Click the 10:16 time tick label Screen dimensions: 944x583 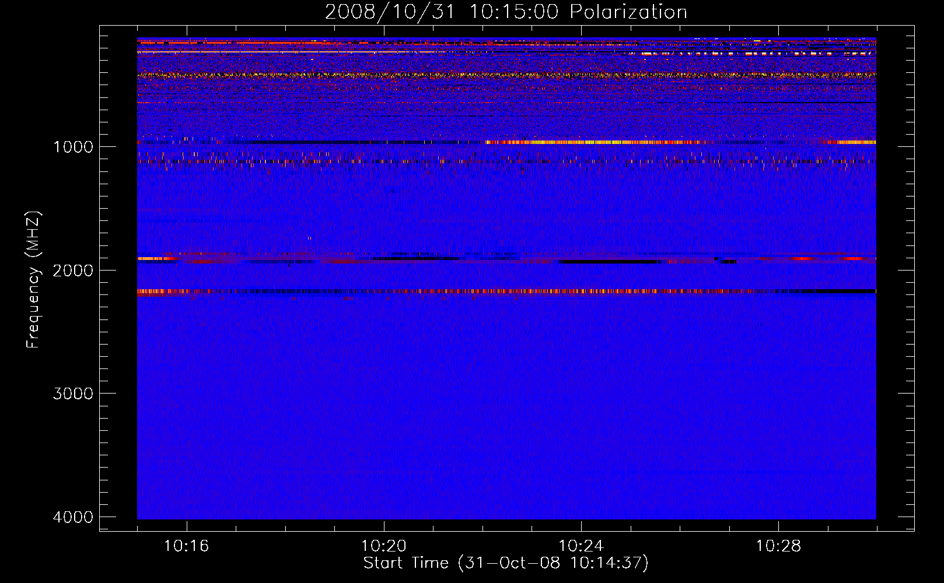187,546
